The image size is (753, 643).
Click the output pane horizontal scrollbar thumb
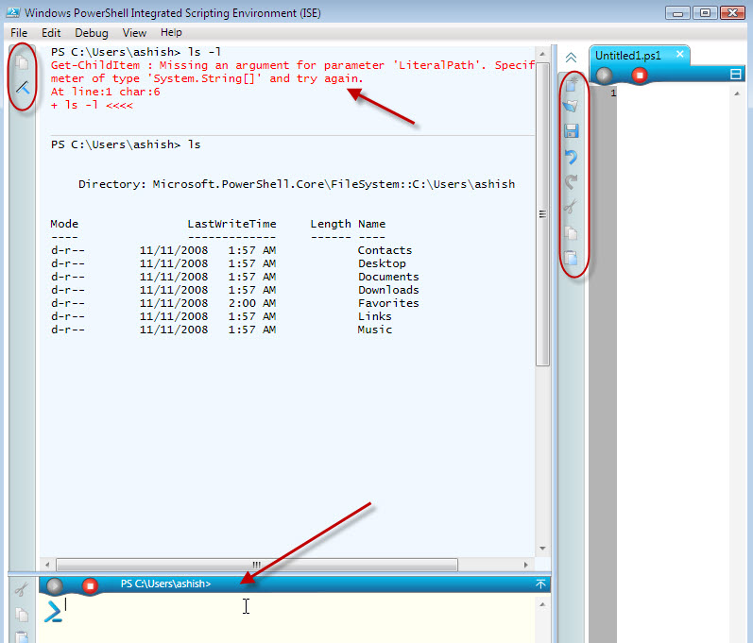tap(256, 565)
